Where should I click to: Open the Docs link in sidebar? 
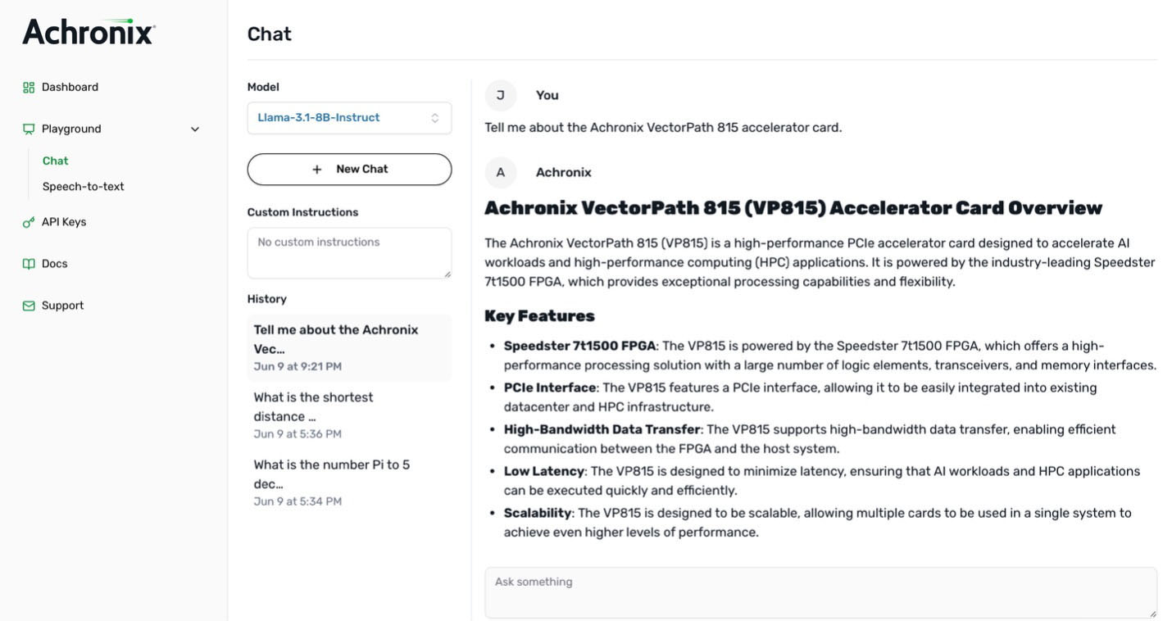coord(55,264)
